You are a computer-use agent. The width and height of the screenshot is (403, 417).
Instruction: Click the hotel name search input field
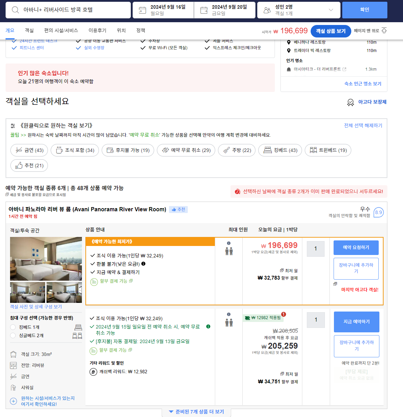point(68,10)
